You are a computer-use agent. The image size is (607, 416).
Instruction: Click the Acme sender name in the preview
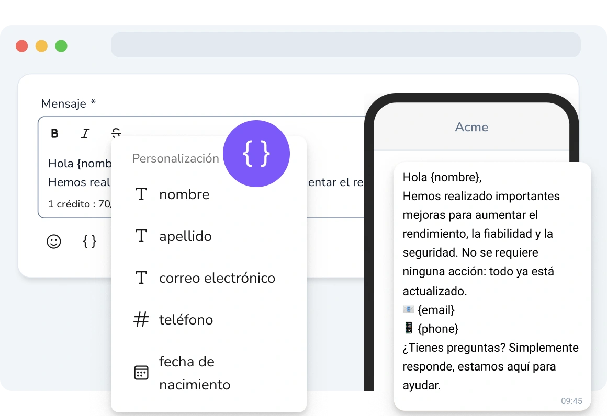pyautogui.click(x=471, y=126)
